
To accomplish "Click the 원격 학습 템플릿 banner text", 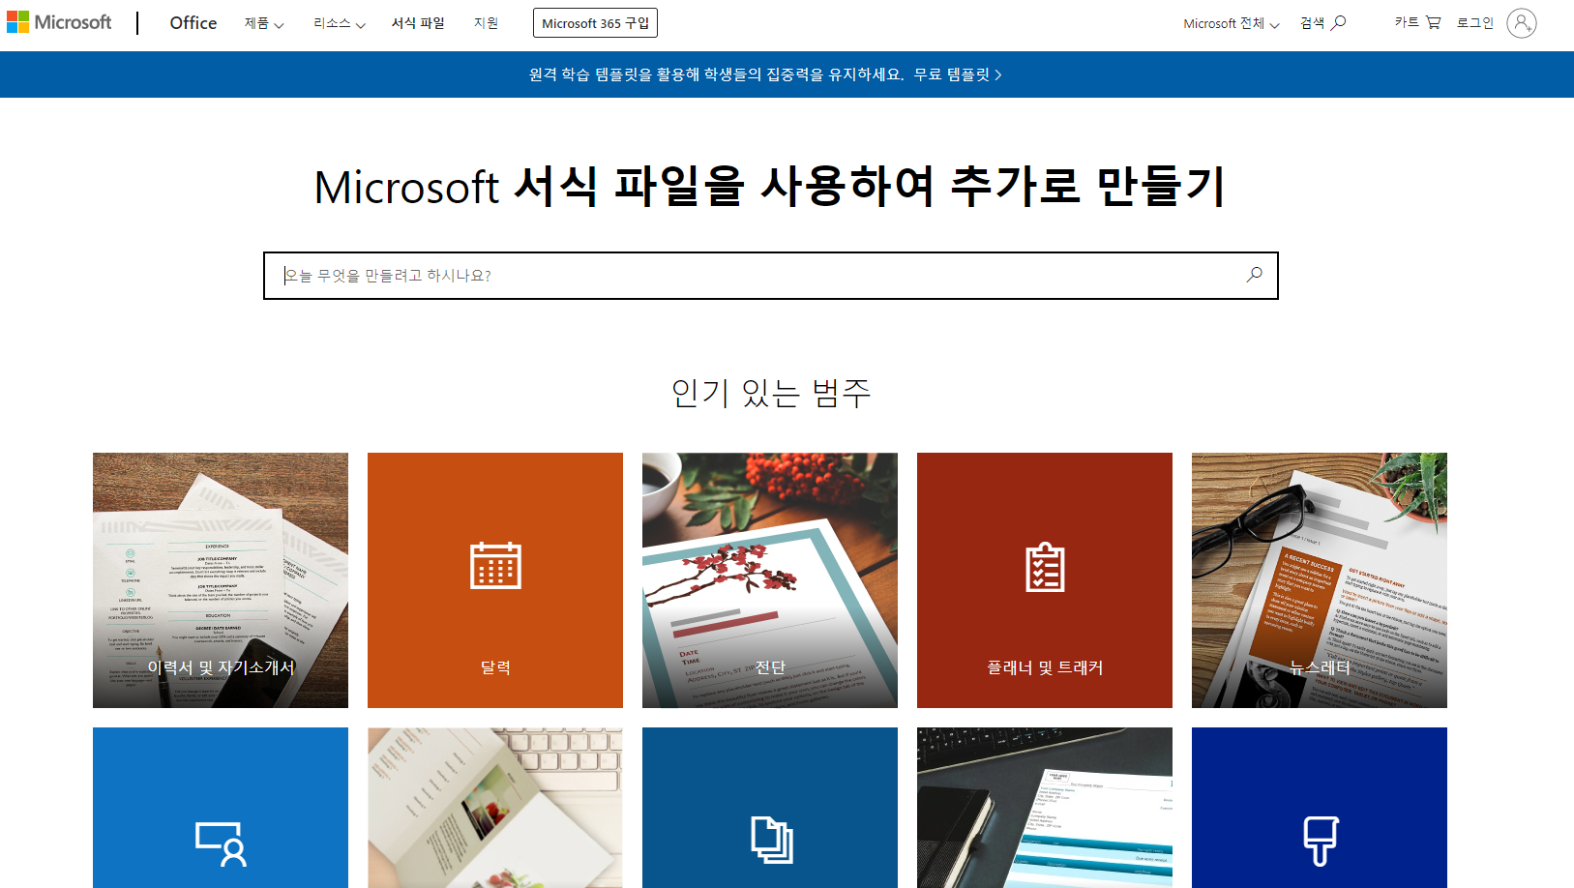I will point(716,74).
